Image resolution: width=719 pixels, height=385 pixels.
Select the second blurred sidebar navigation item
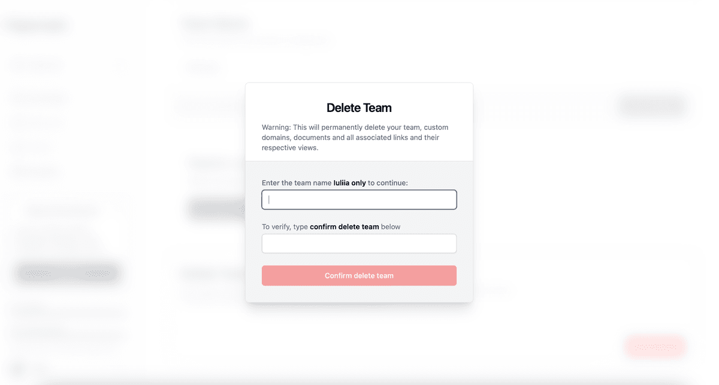pyautogui.click(x=35, y=123)
